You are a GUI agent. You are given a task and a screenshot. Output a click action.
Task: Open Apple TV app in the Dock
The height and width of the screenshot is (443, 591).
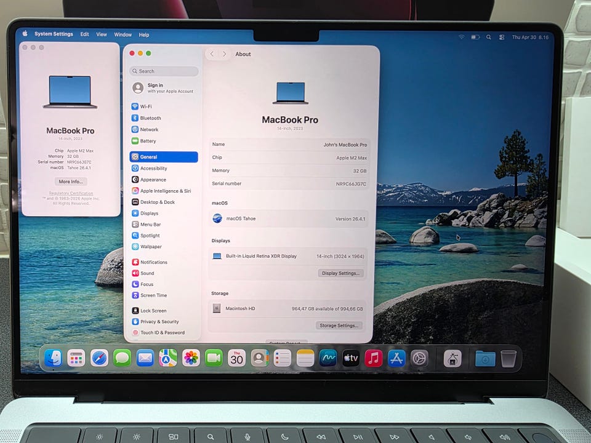tap(351, 358)
